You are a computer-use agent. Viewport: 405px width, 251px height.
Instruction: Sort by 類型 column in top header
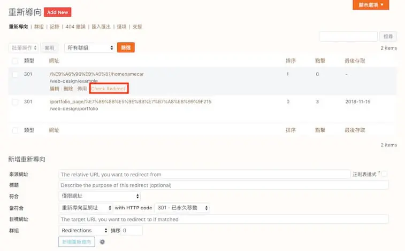pyautogui.click(x=29, y=61)
